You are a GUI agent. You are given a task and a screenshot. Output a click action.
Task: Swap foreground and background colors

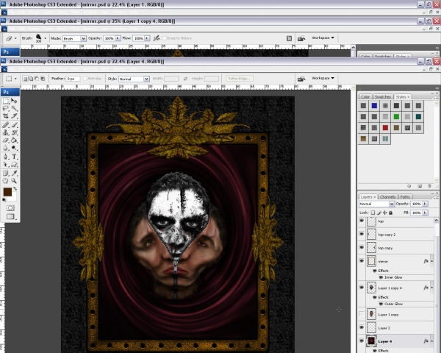point(15,188)
